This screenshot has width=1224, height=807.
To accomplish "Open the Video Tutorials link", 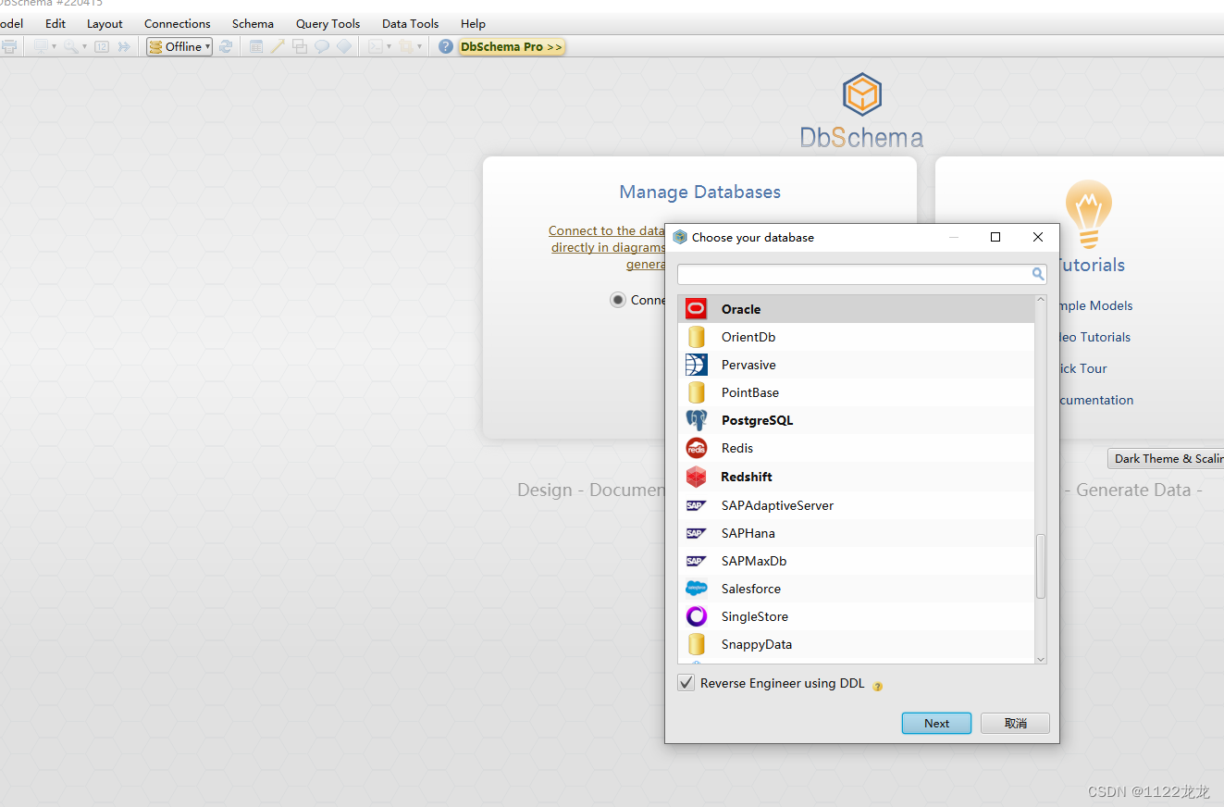I will 1094,337.
